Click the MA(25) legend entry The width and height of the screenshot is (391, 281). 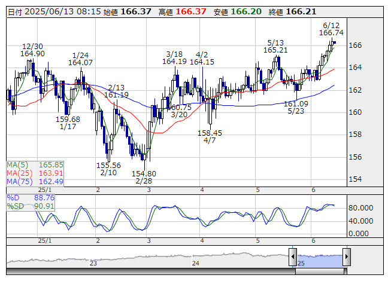click(35, 173)
